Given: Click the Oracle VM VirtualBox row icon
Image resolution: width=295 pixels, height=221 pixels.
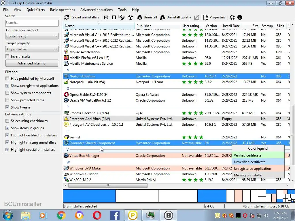Looking at the screenshot, I should point(66,100).
